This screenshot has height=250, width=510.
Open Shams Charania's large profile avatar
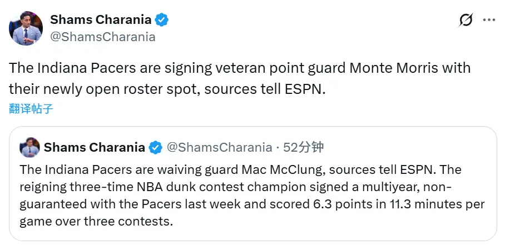(x=26, y=28)
